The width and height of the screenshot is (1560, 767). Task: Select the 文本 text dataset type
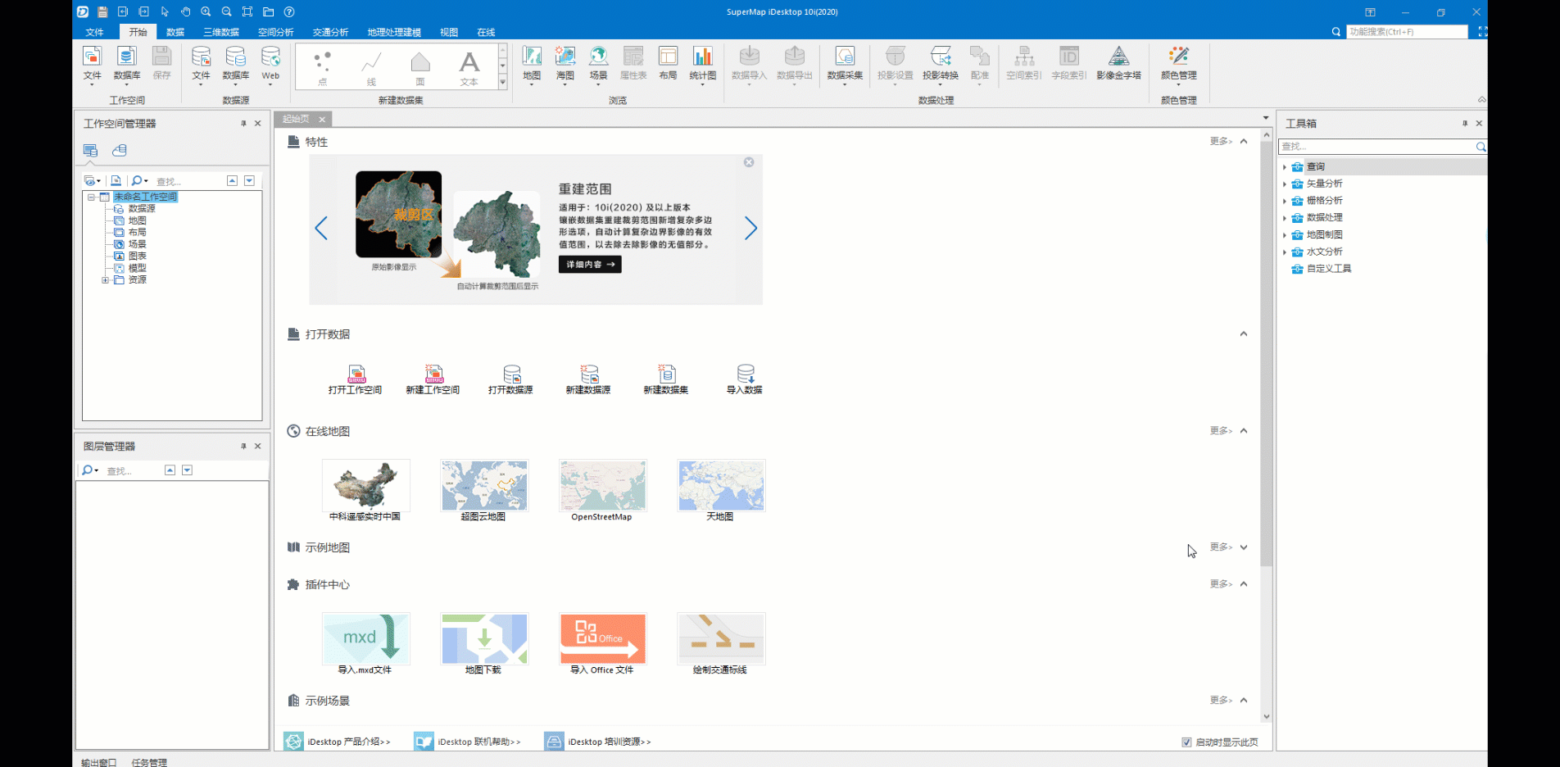(469, 68)
